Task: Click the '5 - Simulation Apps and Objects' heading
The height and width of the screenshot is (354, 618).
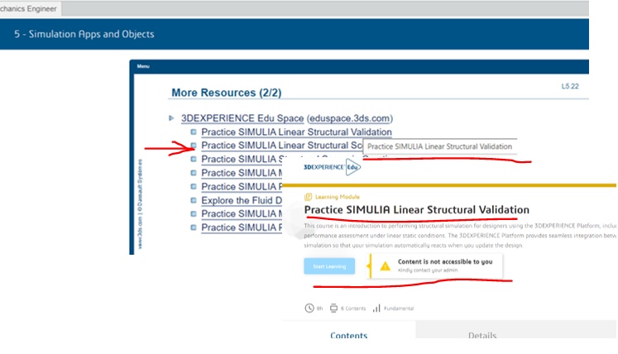Action: [84, 34]
